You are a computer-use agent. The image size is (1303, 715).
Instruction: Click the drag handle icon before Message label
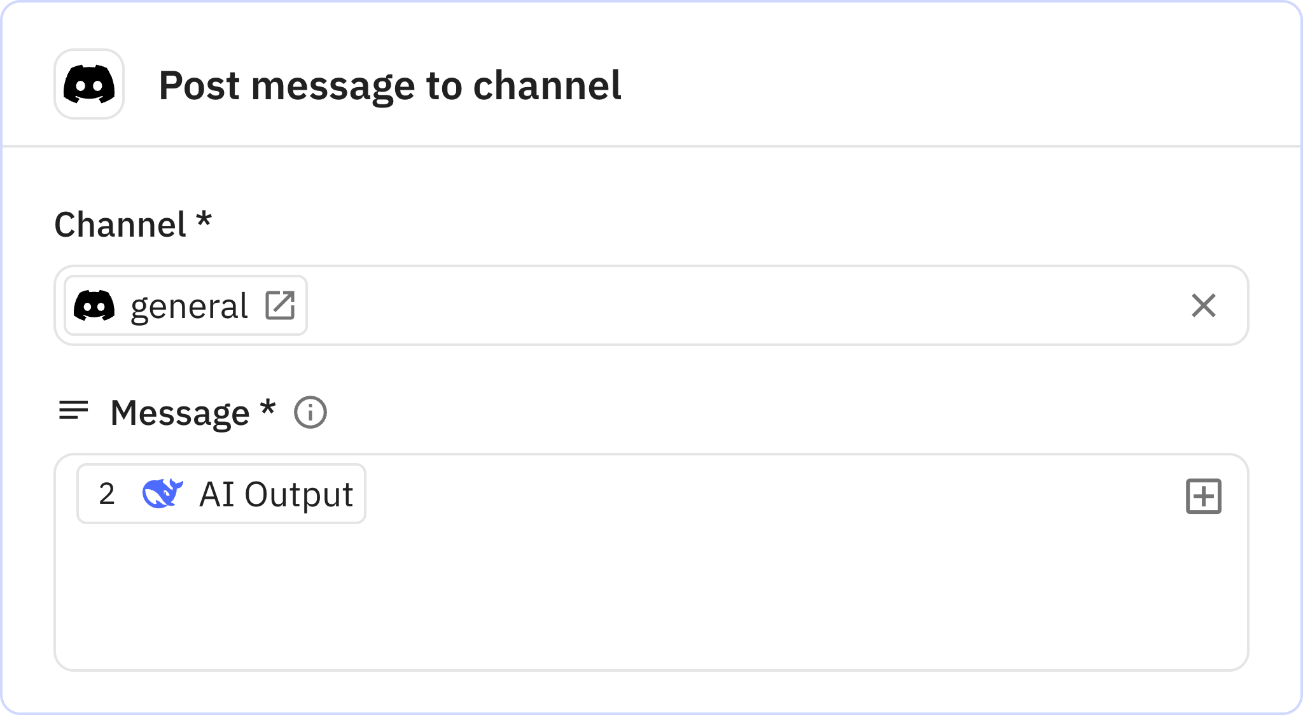pyautogui.click(x=73, y=411)
